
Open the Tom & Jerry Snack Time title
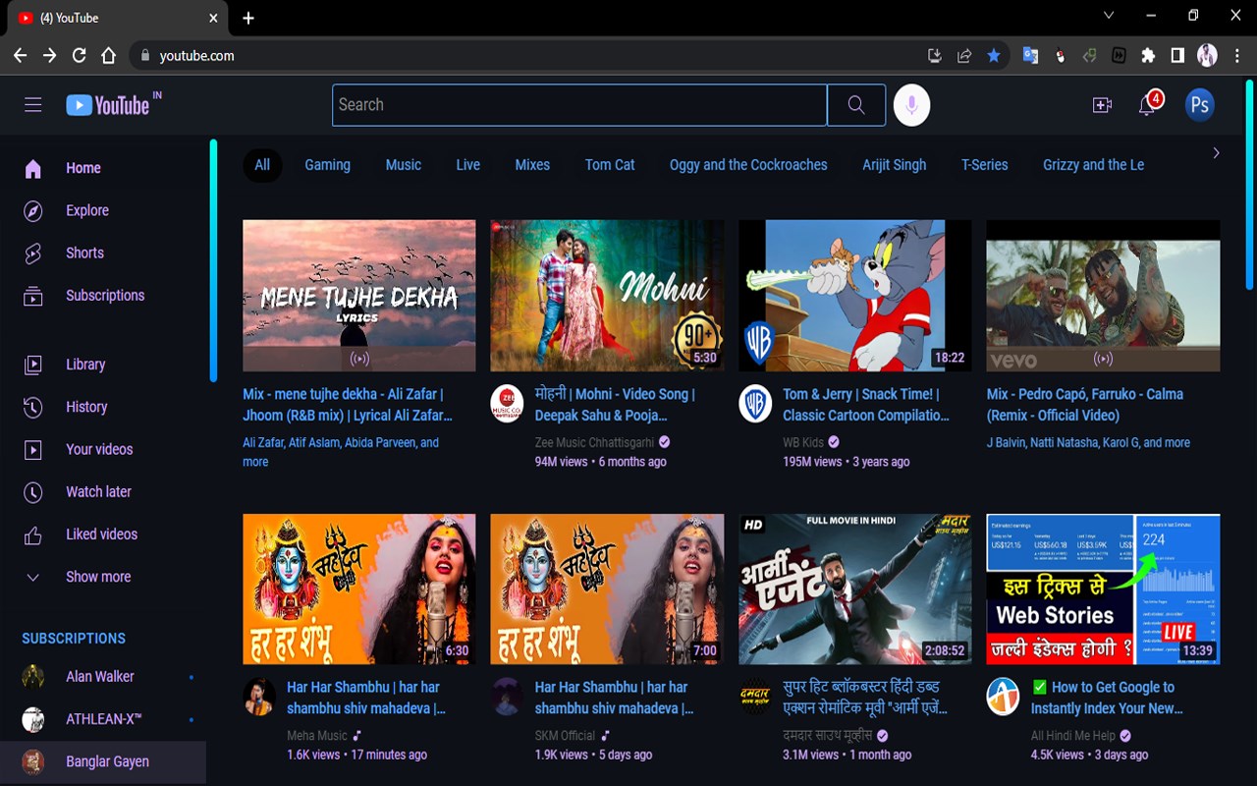(x=866, y=405)
